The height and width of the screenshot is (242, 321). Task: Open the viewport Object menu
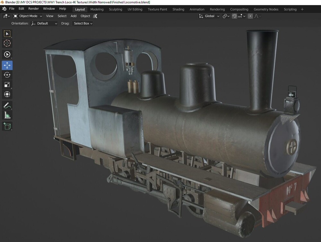coord(85,16)
